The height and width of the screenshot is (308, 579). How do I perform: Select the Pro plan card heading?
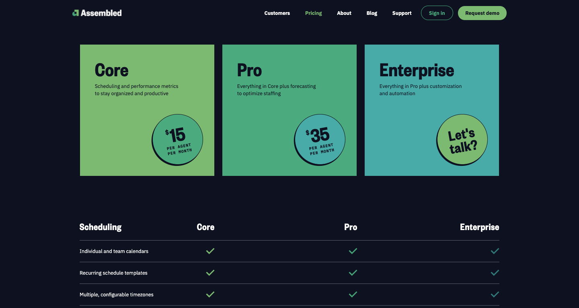[249, 70]
